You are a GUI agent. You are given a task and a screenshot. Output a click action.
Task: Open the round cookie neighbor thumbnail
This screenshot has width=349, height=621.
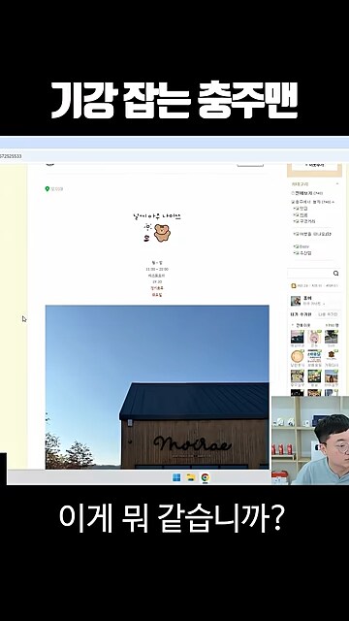pos(298,356)
